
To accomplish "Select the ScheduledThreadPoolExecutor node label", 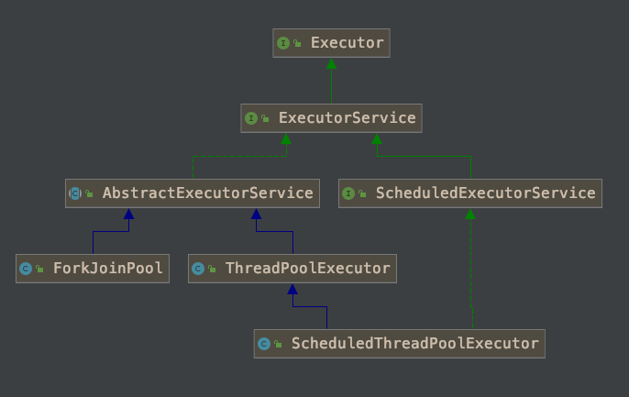I will click(x=414, y=343).
